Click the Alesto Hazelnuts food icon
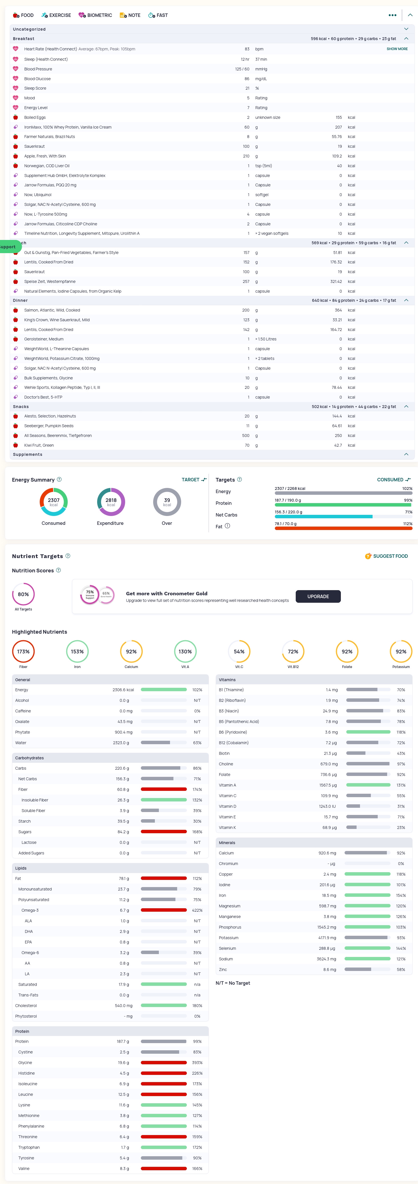Image resolution: width=418 pixels, height=1184 pixels. (16, 416)
